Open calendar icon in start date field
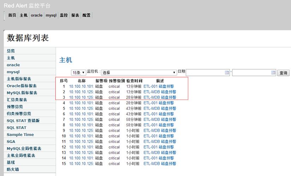 (227, 73)
